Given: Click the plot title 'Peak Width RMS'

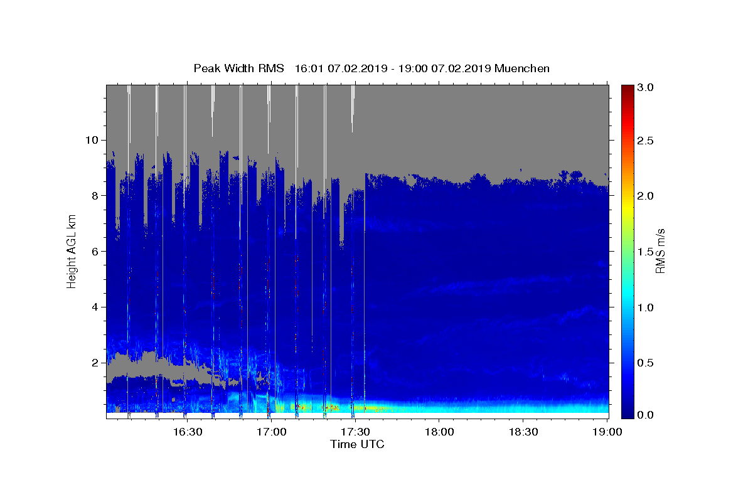Looking at the screenshot, I should tap(238, 68).
